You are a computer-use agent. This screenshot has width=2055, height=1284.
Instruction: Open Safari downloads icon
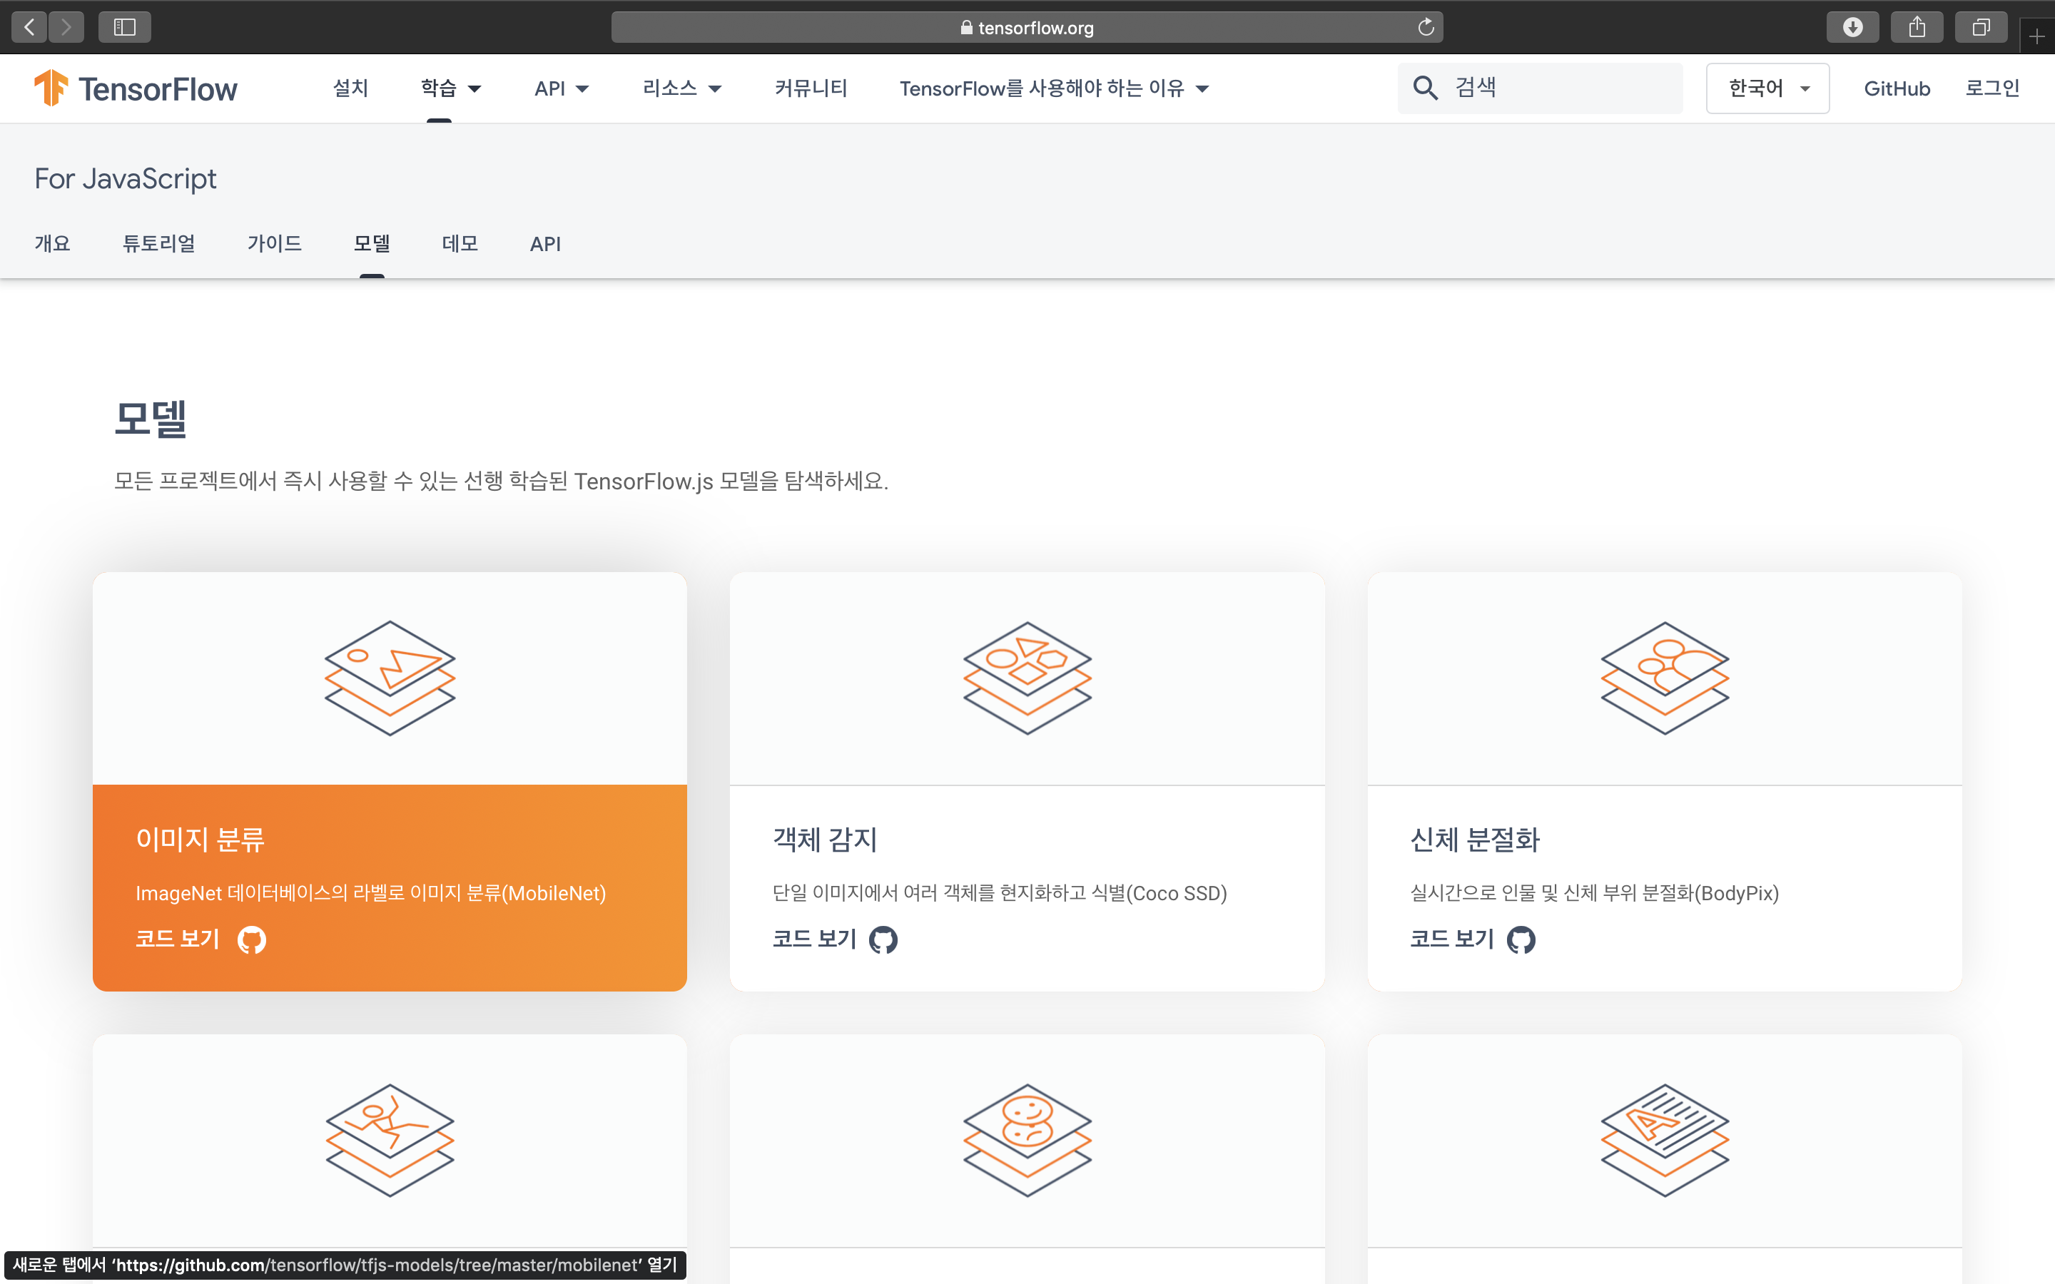pyautogui.click(x=1852, y=27)
